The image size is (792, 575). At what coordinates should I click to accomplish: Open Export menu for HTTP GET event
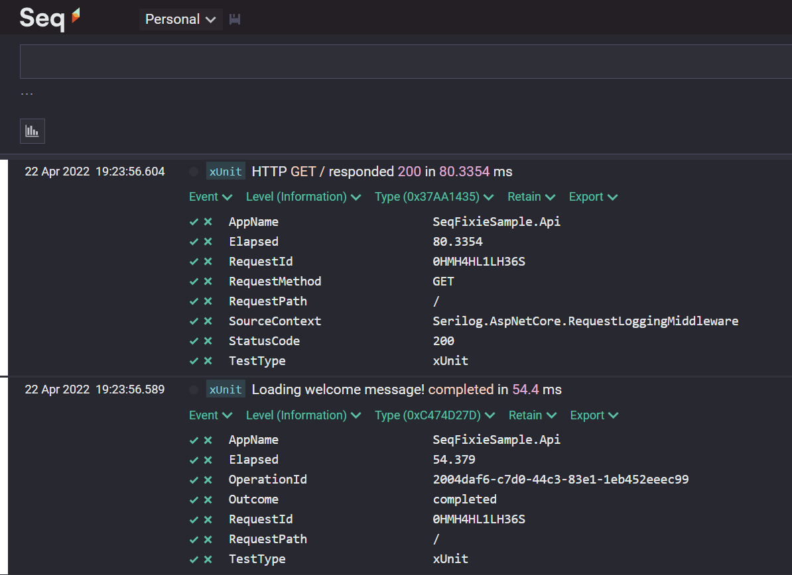[x=594, y=197]
